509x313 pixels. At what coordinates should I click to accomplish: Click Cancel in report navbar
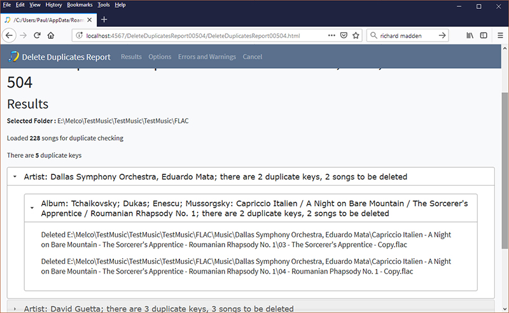pos(252,57)
